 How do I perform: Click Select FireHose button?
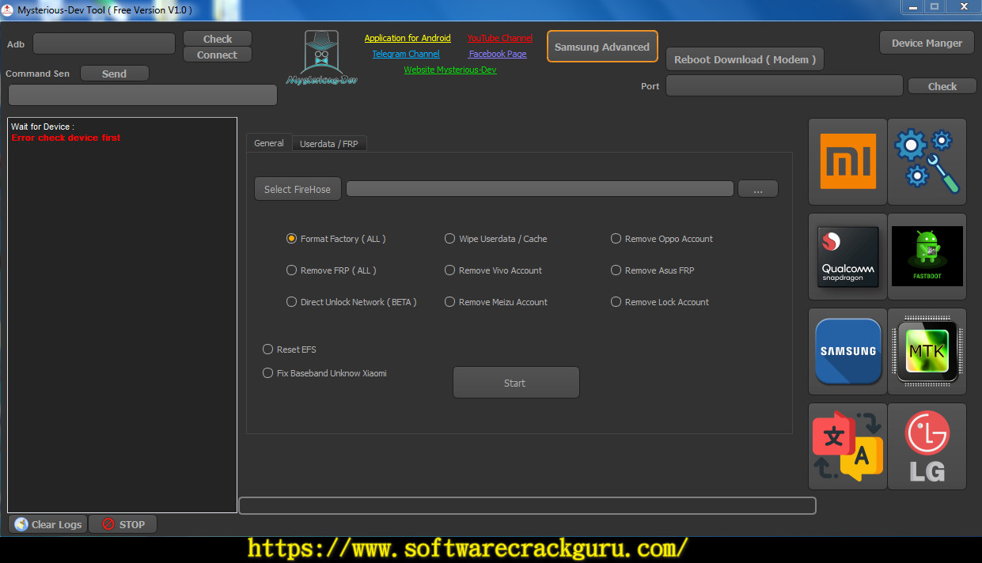click(298, 189)
